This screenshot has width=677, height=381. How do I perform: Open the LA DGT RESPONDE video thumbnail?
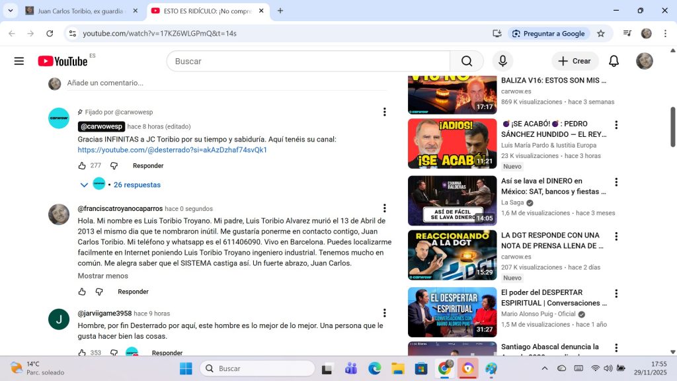click(452, 255)
